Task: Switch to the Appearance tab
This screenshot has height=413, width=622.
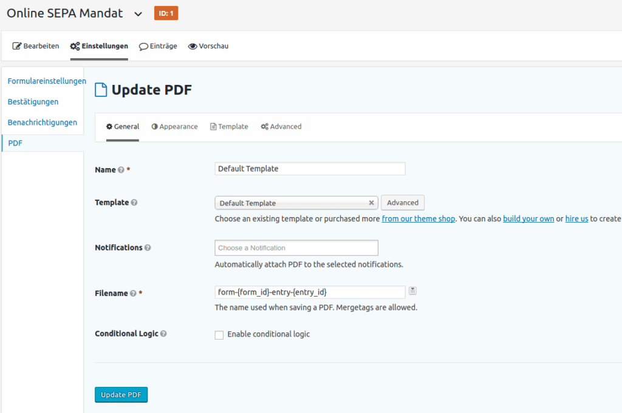Action: (174, 126)
